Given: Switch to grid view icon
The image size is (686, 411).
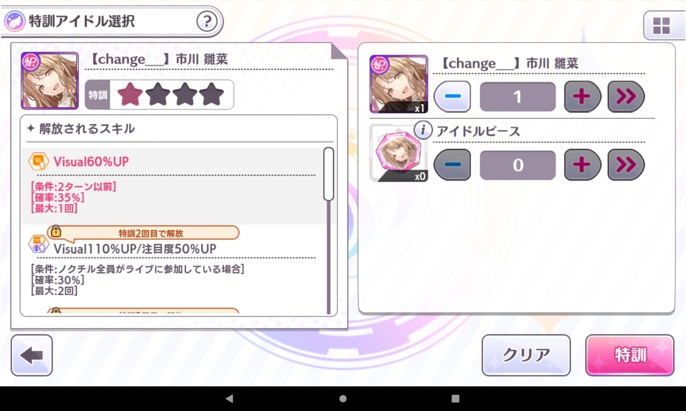Looking at the screenshot, I should pos(661,25).
